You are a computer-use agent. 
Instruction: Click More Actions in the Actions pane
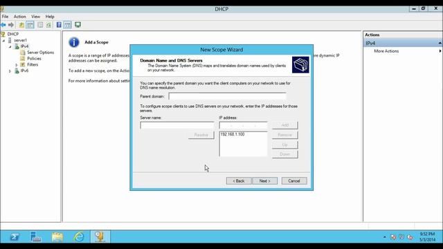pos(386,51)
